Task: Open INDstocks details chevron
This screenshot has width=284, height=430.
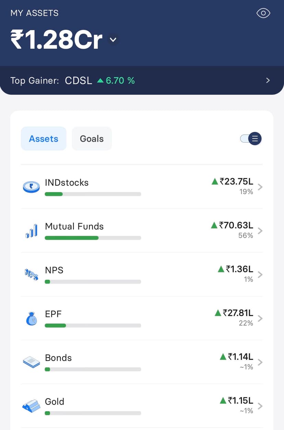Action: (260, 187)
